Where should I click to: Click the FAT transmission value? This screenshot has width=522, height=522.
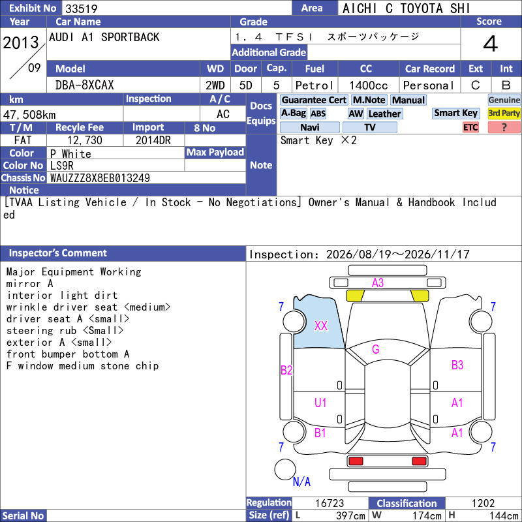point(23,140)
